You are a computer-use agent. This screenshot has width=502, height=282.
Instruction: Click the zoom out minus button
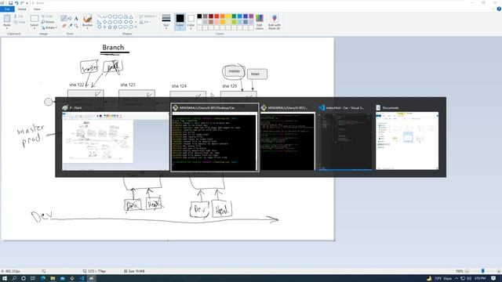(467, 271)
